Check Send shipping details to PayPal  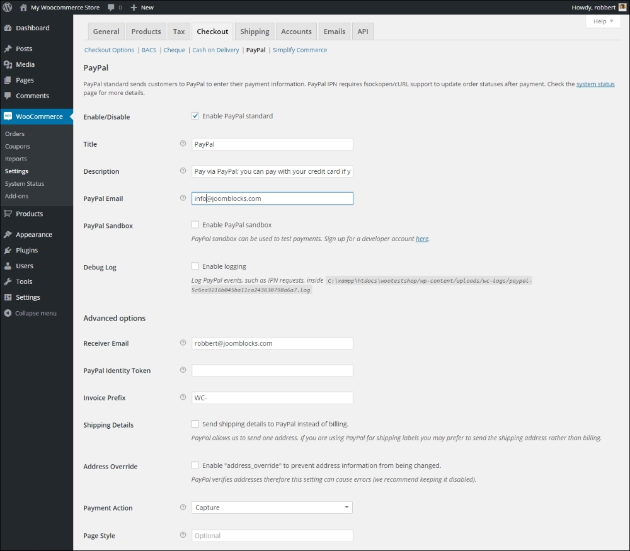pos(195,423)
